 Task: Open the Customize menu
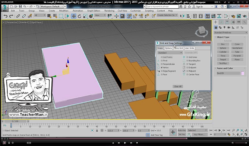pos(135,11)
